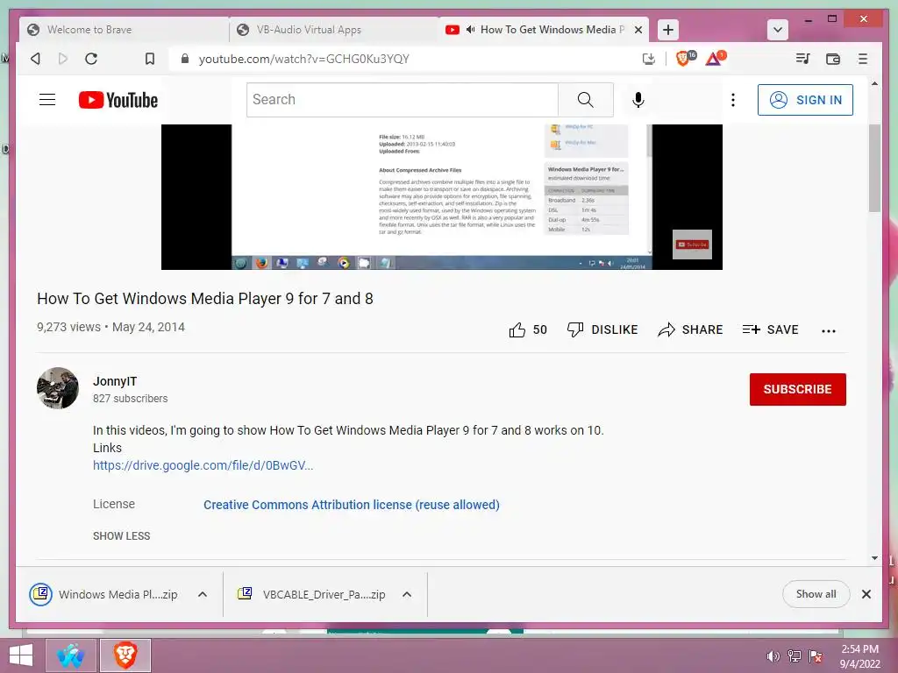Switch to the VB-Audio Virtual Apps tab

334,30
